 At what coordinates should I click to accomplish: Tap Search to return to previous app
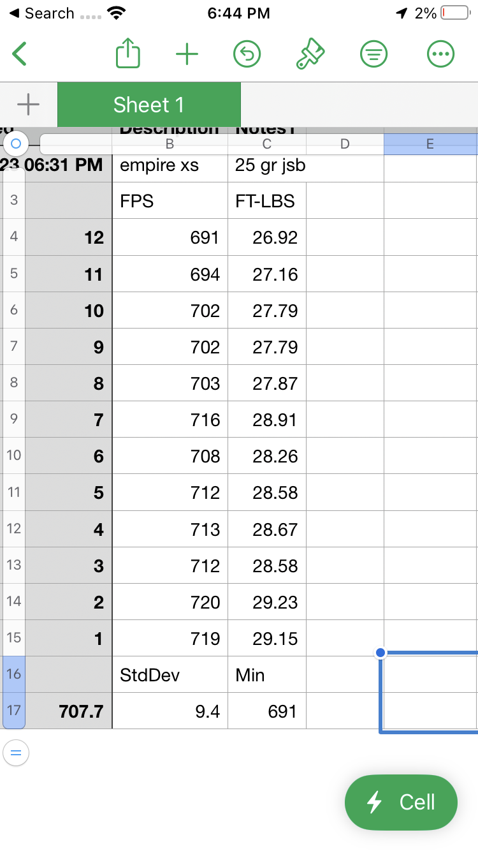click(41, 13)
